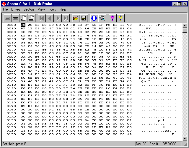Click the offset label 0080

[11, 53]
